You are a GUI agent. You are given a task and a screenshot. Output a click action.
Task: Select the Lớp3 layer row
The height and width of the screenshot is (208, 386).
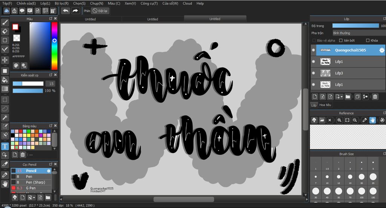tap(348, 73)
